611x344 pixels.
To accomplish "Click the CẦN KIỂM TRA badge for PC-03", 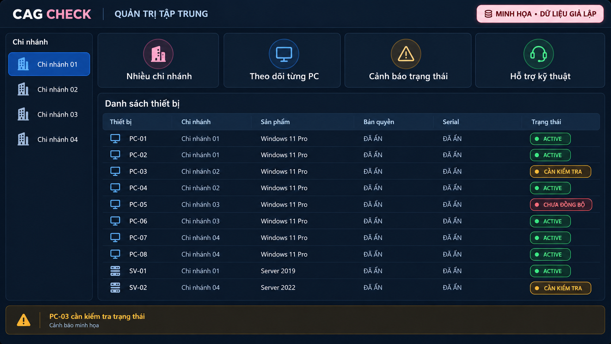I will pos(561,171).
